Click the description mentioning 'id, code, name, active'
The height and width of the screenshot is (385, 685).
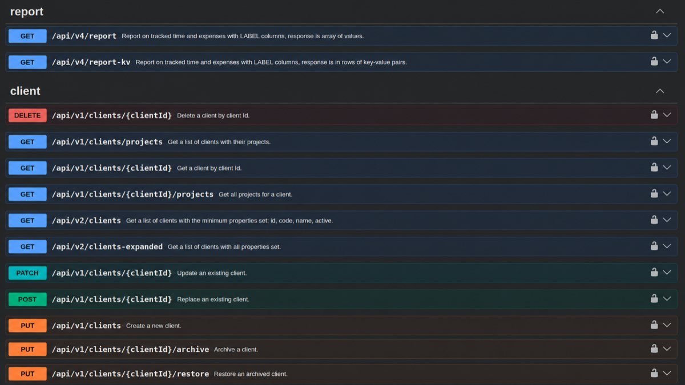[x=229, y=221]
